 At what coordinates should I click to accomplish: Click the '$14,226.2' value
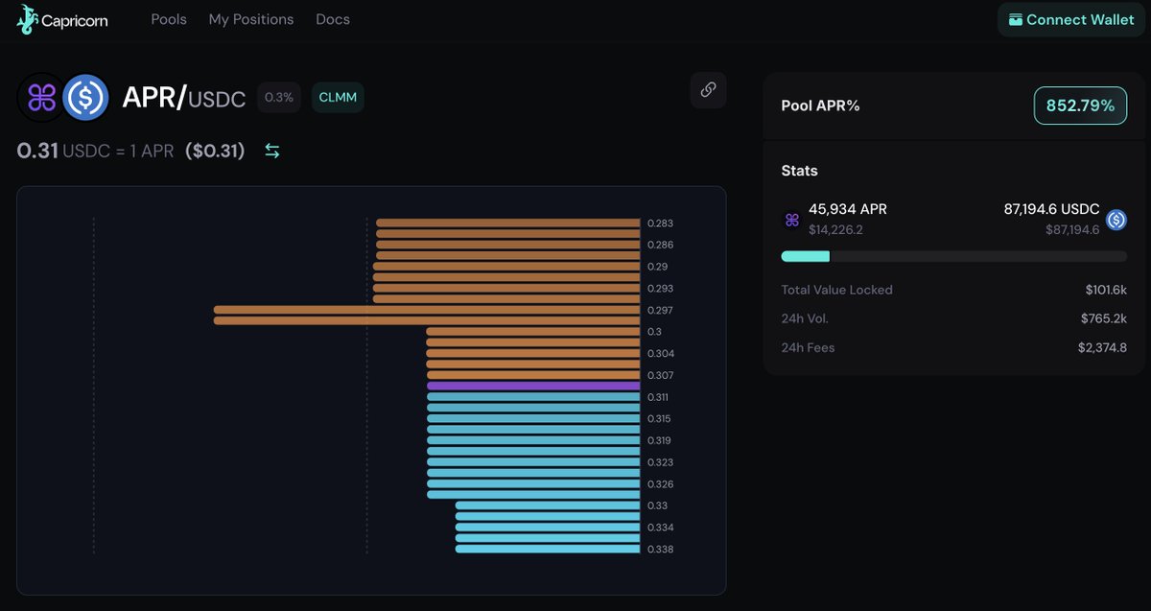pos(835,230)
